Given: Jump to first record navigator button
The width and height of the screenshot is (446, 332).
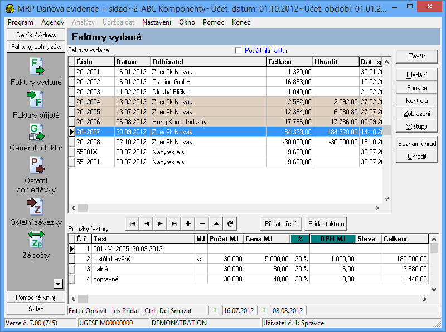Looking at the screenshot, I should pos(133,223).
